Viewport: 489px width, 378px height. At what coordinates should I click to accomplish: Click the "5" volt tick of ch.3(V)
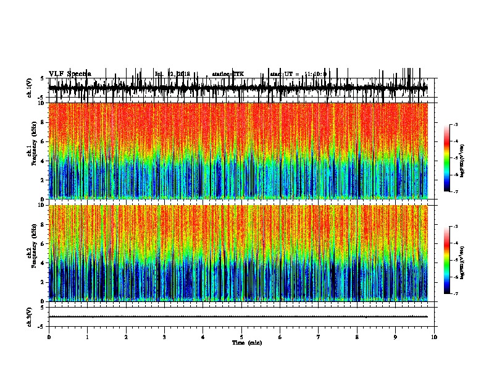[43, 308]
